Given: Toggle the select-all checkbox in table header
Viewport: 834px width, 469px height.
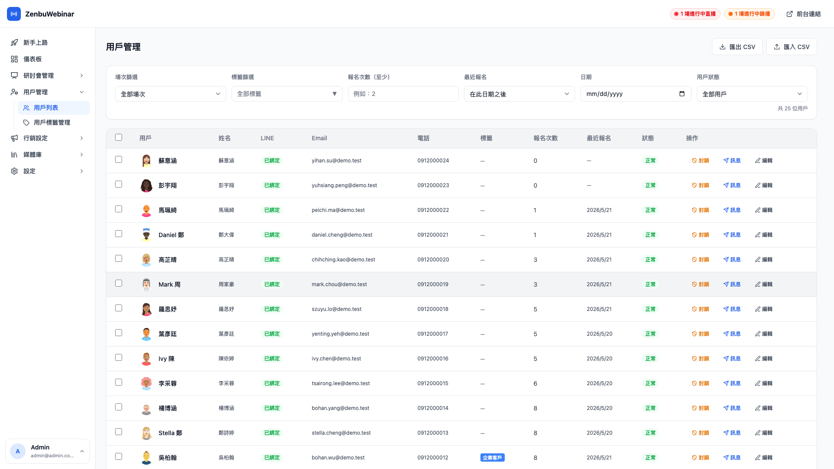Looking at the screenshot, I should tap(119, 137).
